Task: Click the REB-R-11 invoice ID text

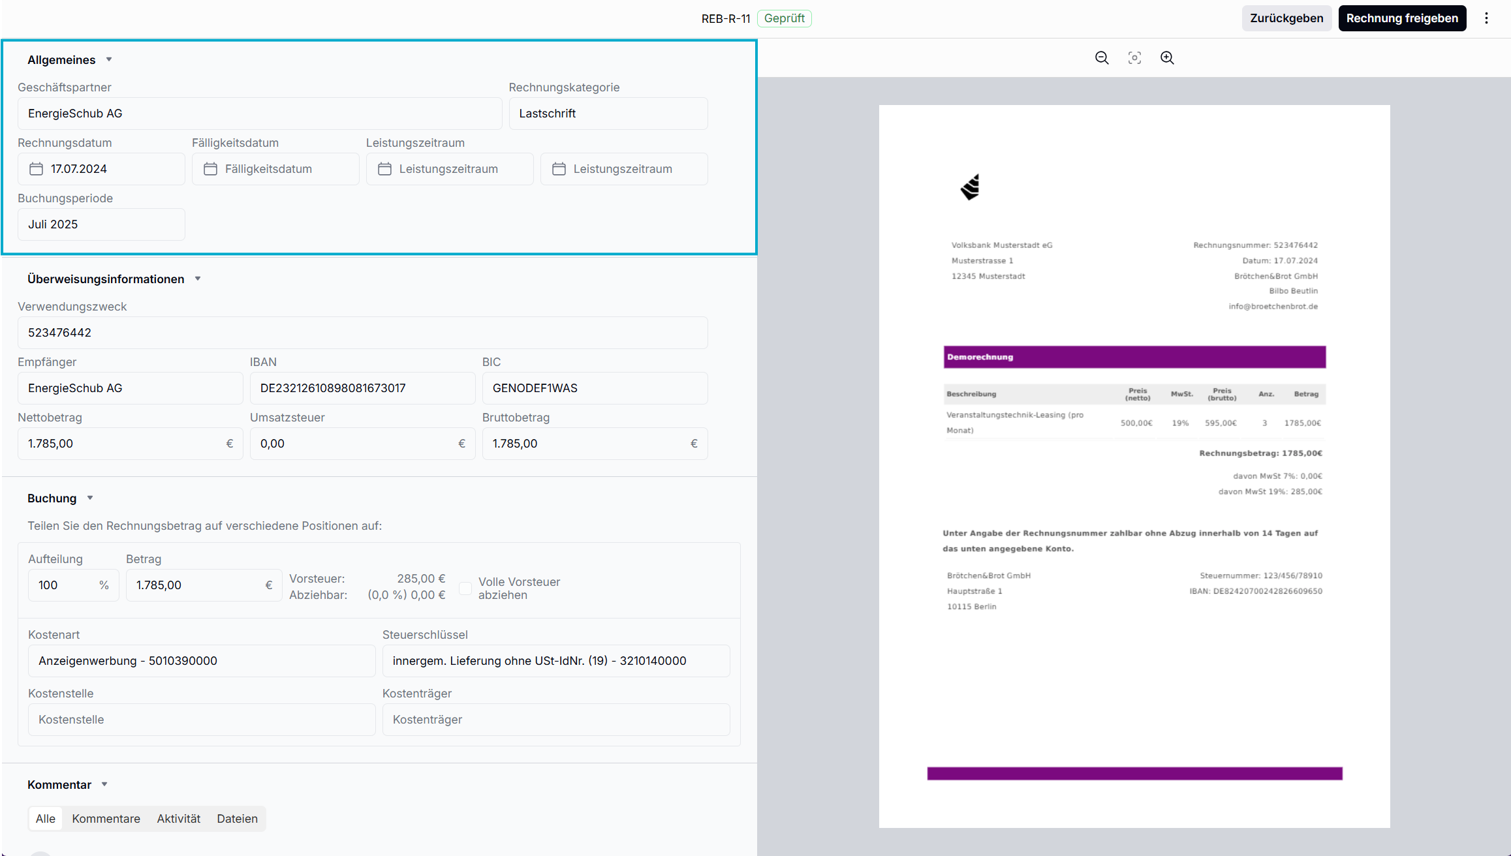Action: (x=726, y=18)
